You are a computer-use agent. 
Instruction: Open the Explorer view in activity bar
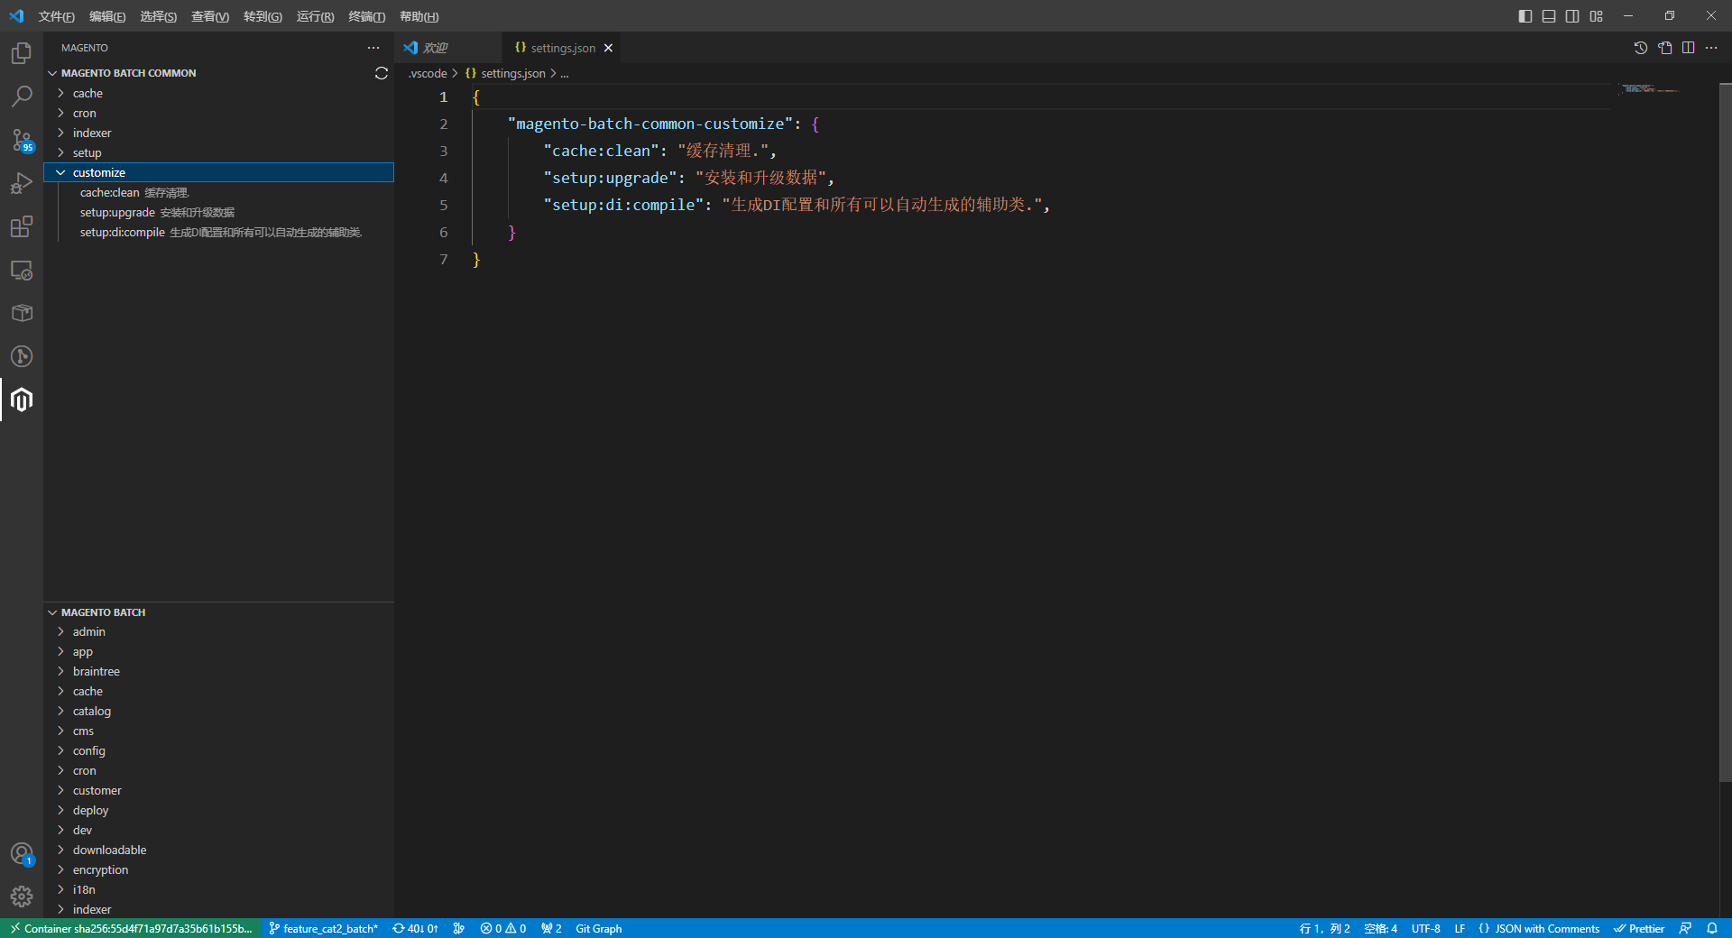click(22, 53)
